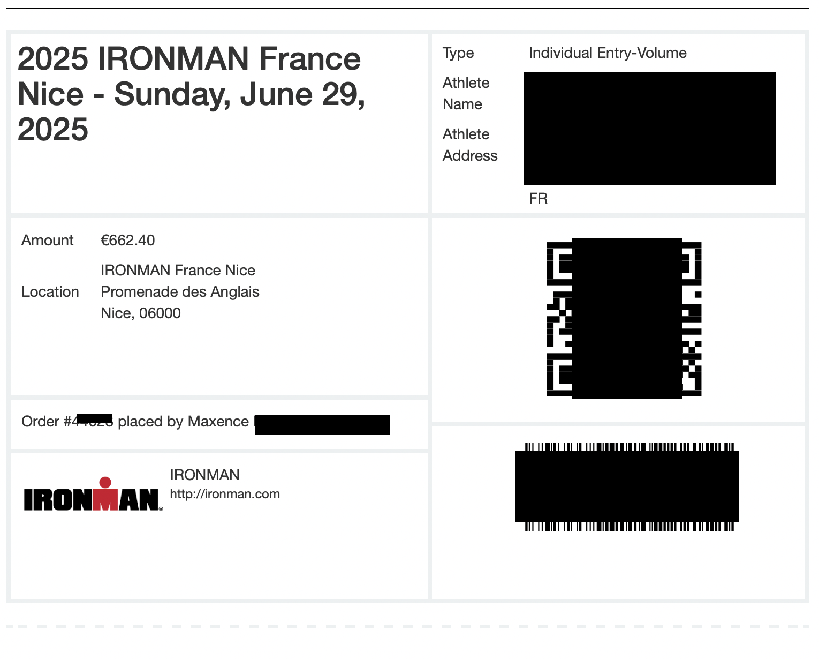The width and height of the screenshot is (819, 659).
Task: Click the redacted athlete name block
Action: tap(649, 129)
